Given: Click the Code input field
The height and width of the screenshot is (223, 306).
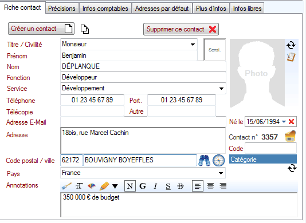Looking at the screenshot, I should (270, 148).
